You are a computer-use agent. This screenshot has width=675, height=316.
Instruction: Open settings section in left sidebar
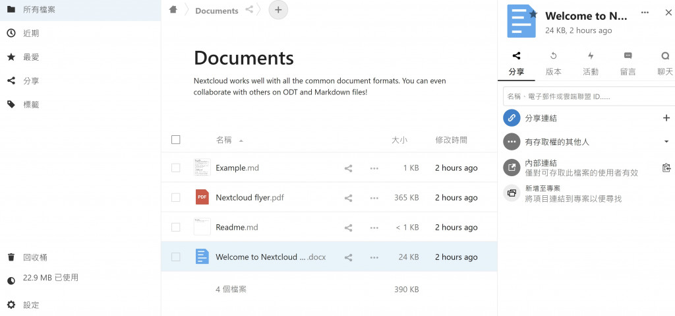31,305
